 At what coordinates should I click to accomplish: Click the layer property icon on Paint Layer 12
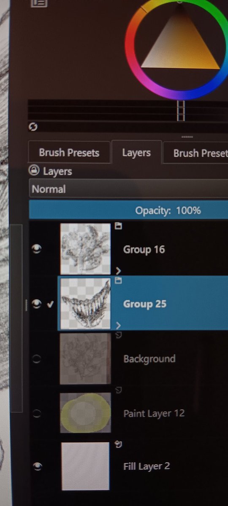[x=119, y=390]
